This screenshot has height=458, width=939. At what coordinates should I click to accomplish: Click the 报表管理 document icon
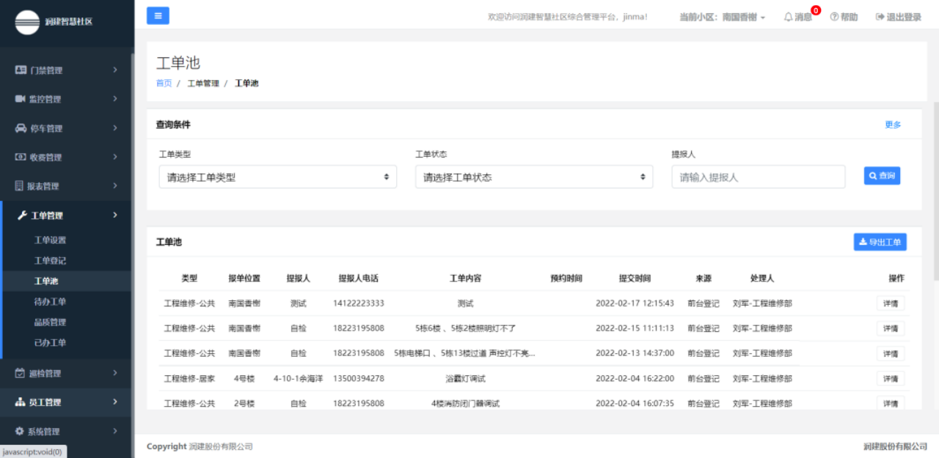[x=20, y=186]
